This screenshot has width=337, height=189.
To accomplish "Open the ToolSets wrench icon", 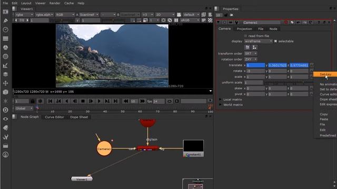I will tap(5, 136).
